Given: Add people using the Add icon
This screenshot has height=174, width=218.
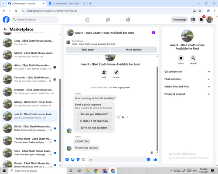Looking at the screenshot, I should 104,72.
